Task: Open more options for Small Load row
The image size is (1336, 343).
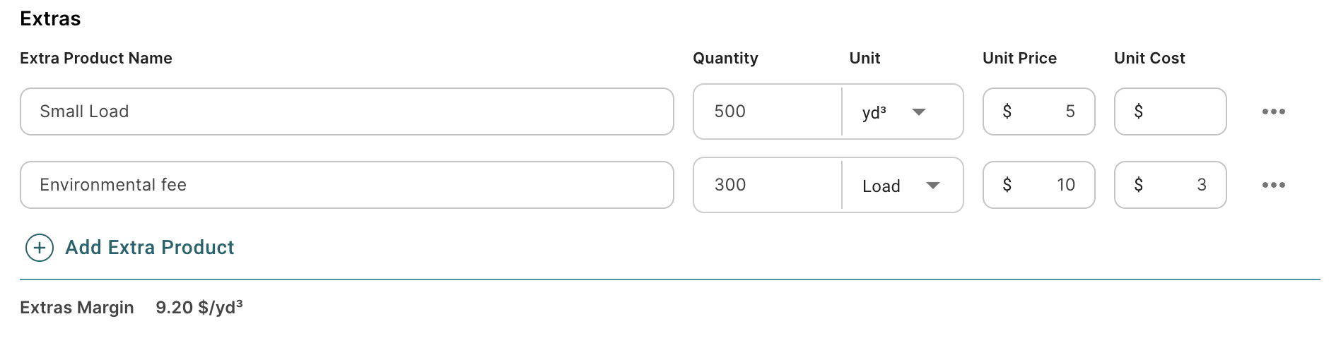Action: pos(1273,112)
